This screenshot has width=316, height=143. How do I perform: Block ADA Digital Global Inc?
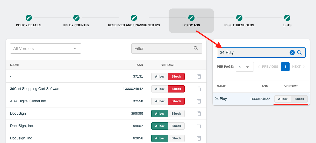coord(176,101)
